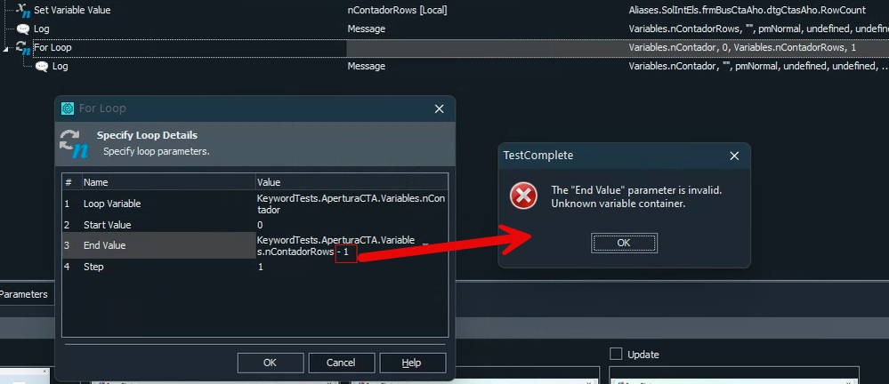Click the speech-bubble icon of the top Log operation
This screenshot has height=384, width=889.
coord(24,28)
